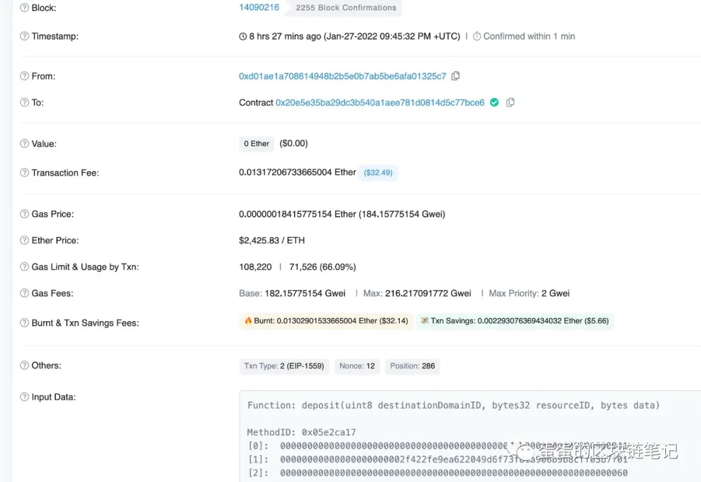Click the verified checkmark beside the contract
The image size is (701, 482).
494,102
